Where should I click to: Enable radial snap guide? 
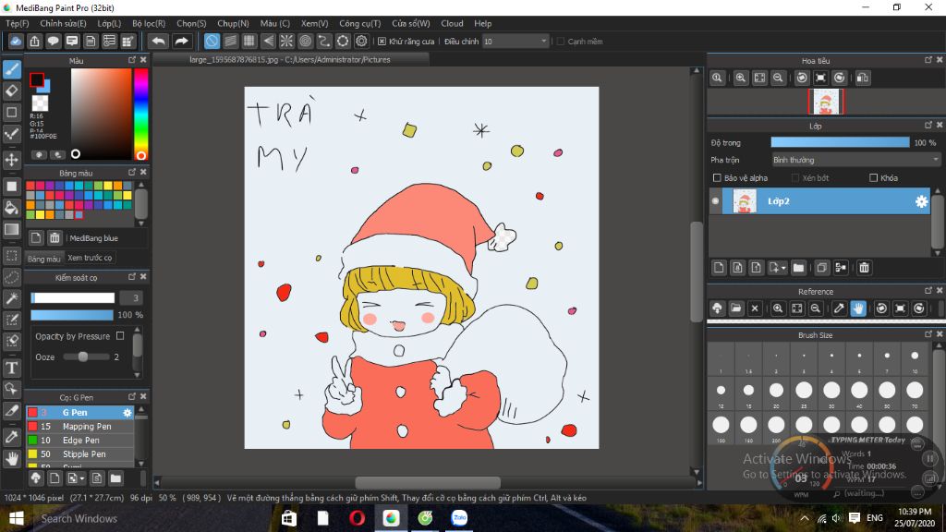click(286, 41)
